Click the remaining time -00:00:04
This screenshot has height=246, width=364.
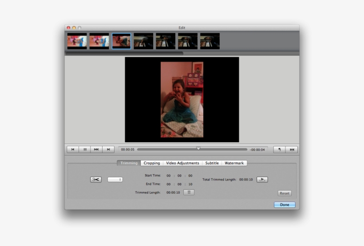coord(257,150)
